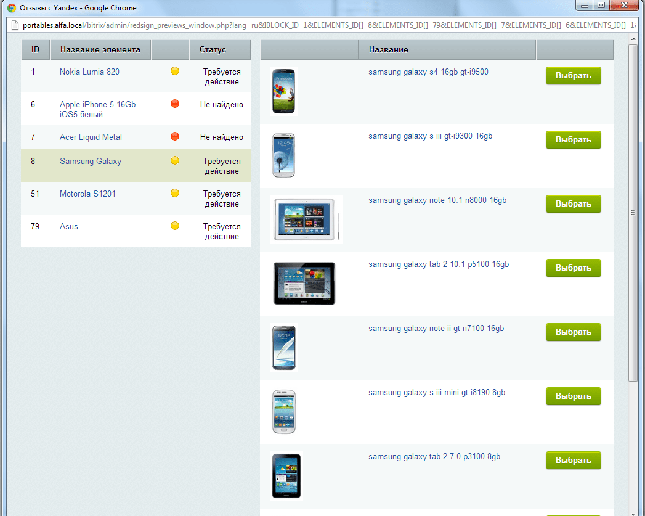Click the Название элемента column header
The image size is (645, 516).
point(100,50)
